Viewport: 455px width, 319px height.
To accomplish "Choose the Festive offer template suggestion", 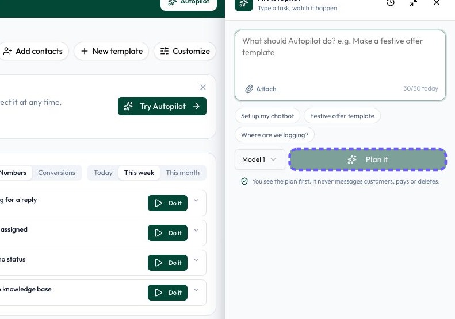I will pyautogui.click(x=342, y=116).
